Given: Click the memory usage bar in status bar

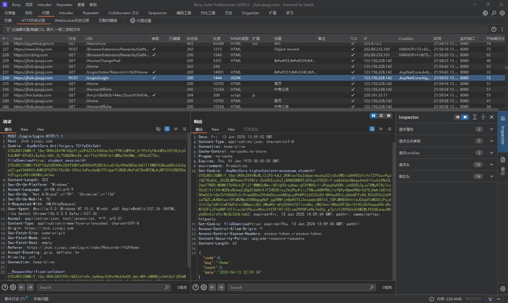Looking at the screenshot, I should [x=474, y=299].
